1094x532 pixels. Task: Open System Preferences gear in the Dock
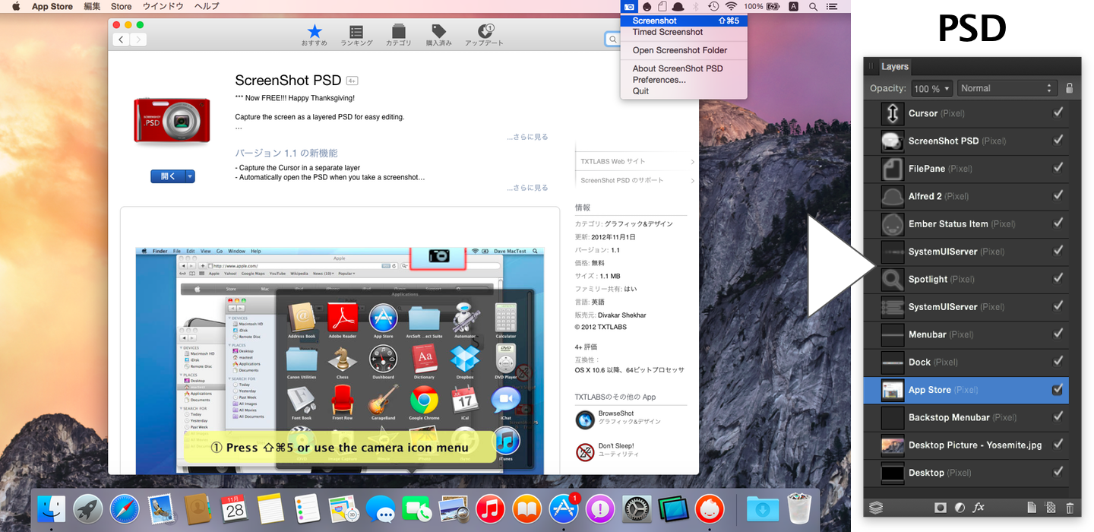point(637,508)
